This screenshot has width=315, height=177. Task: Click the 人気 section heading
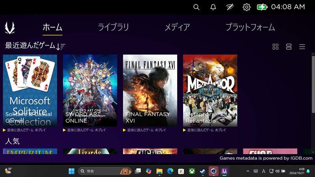click(x=12, y=141)
